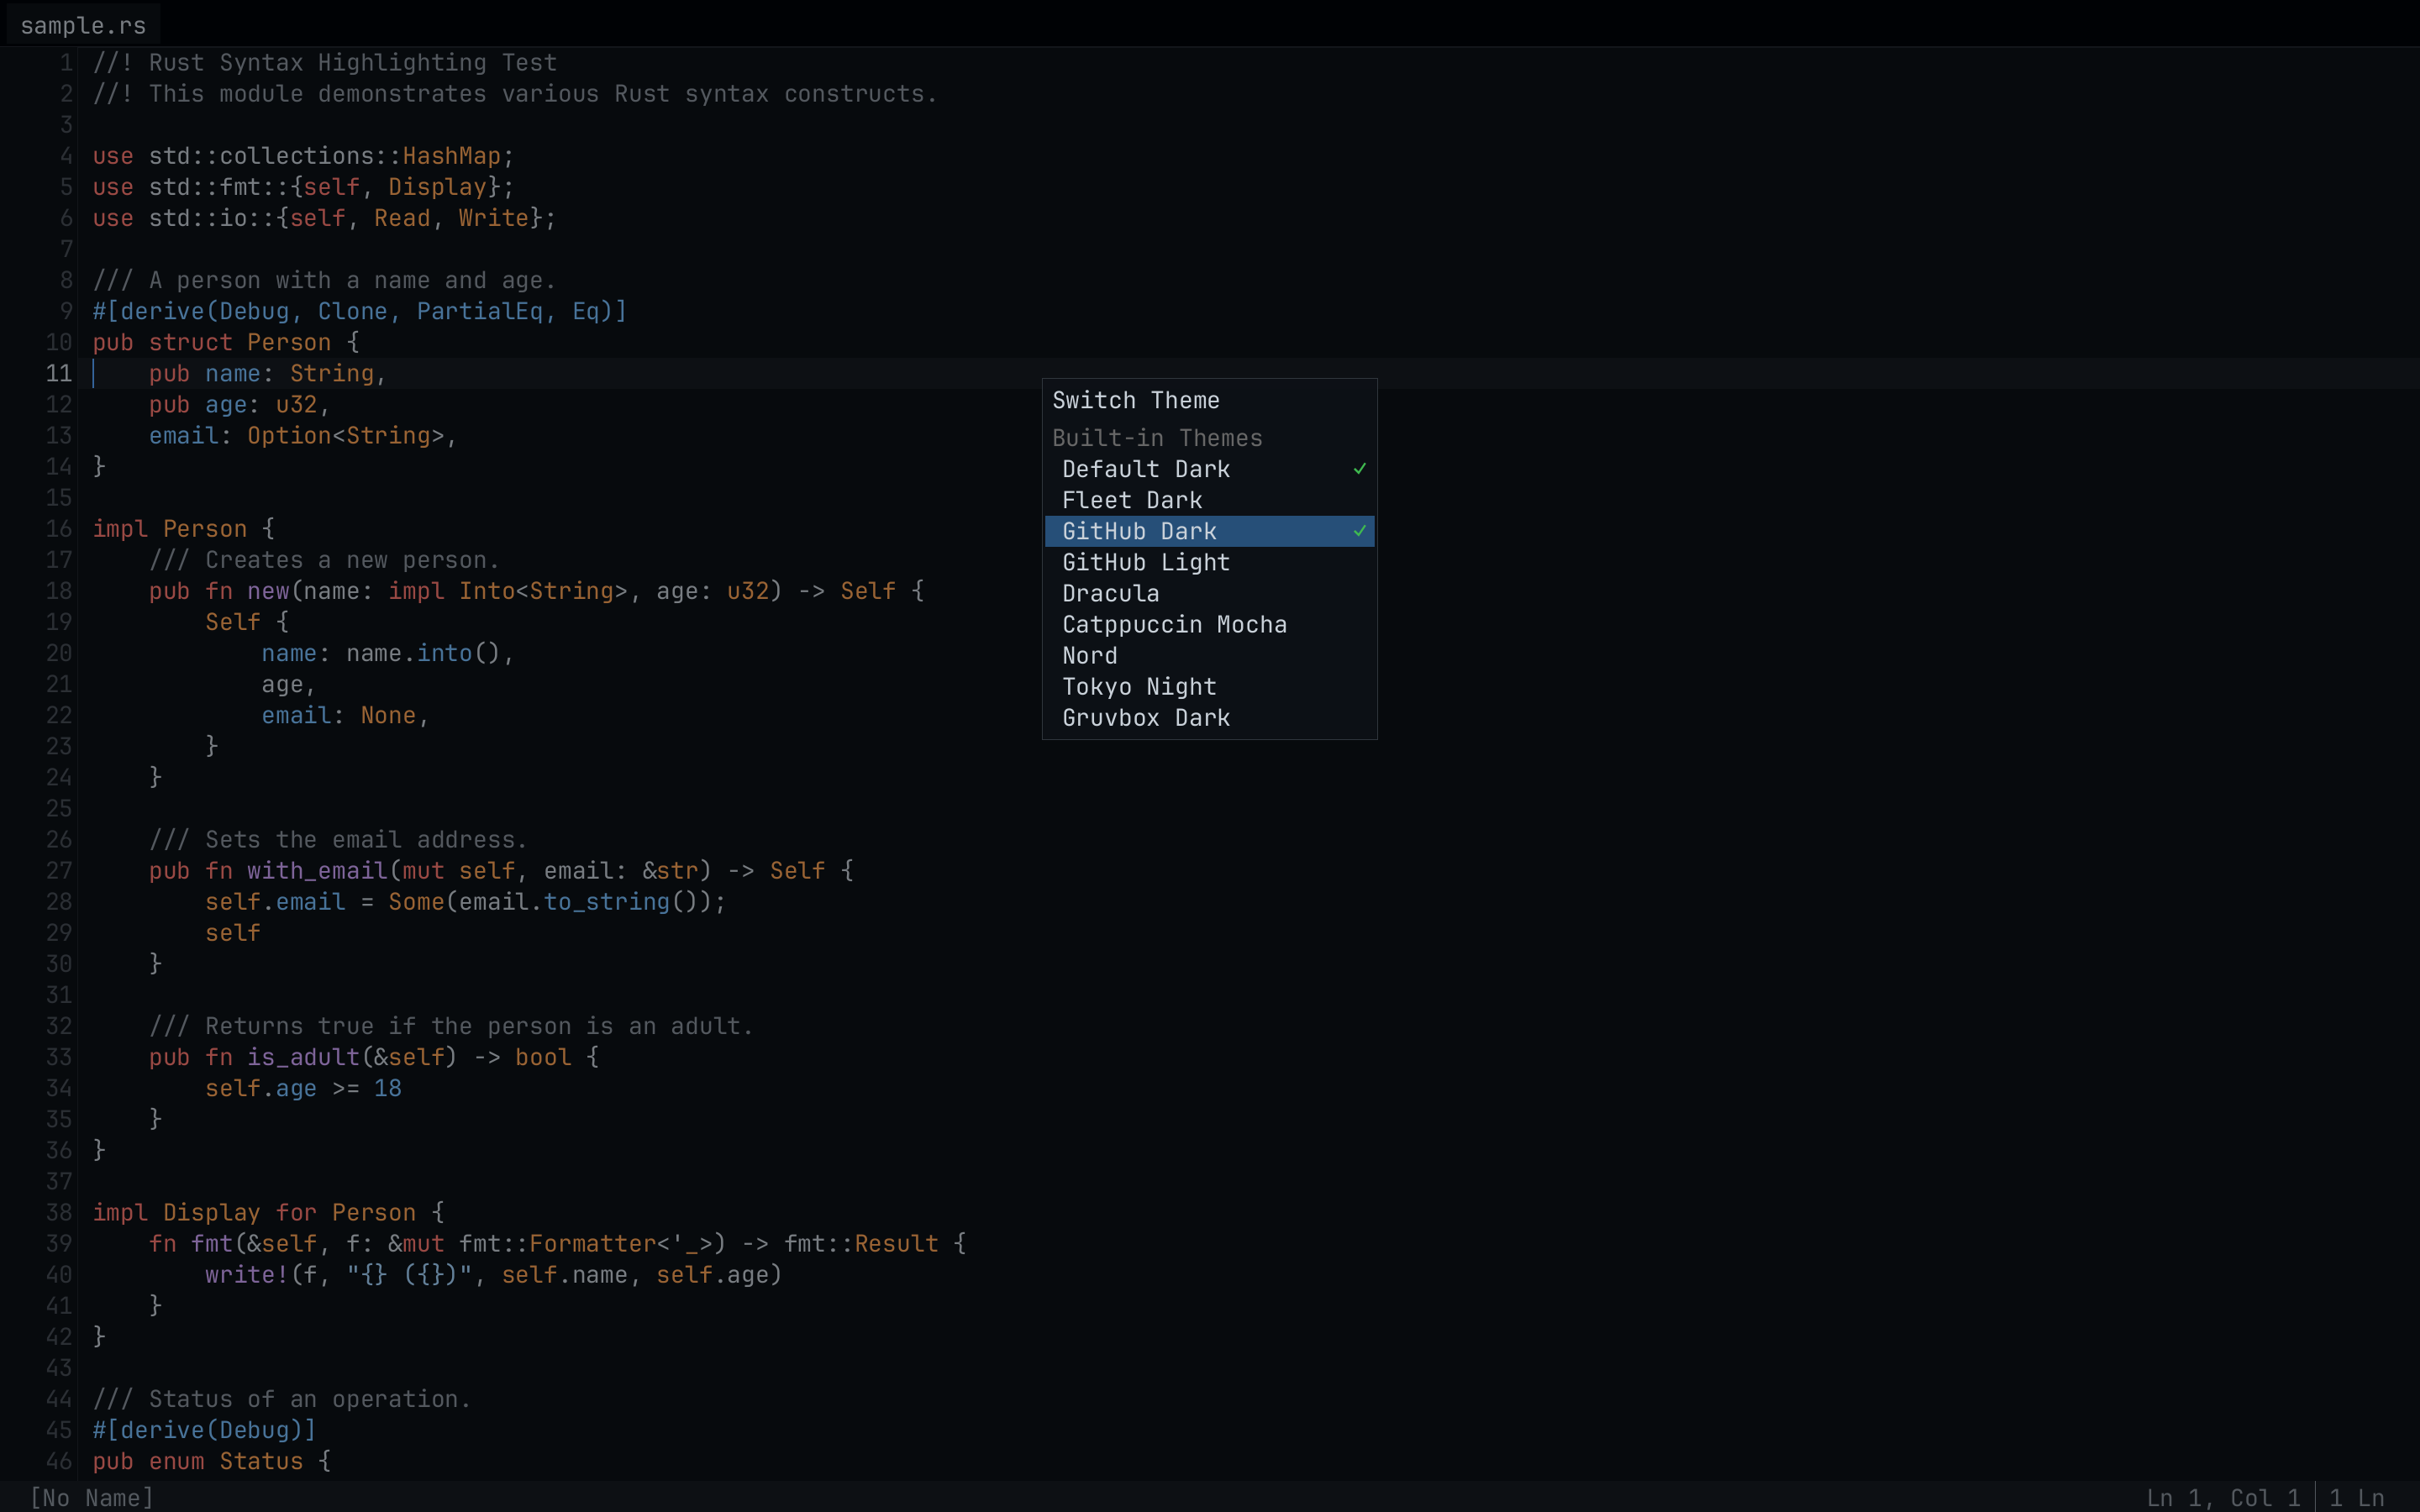The image size is (2420, 1512).
Task: Click the Switch Theme popup title
Action: 1135,400
